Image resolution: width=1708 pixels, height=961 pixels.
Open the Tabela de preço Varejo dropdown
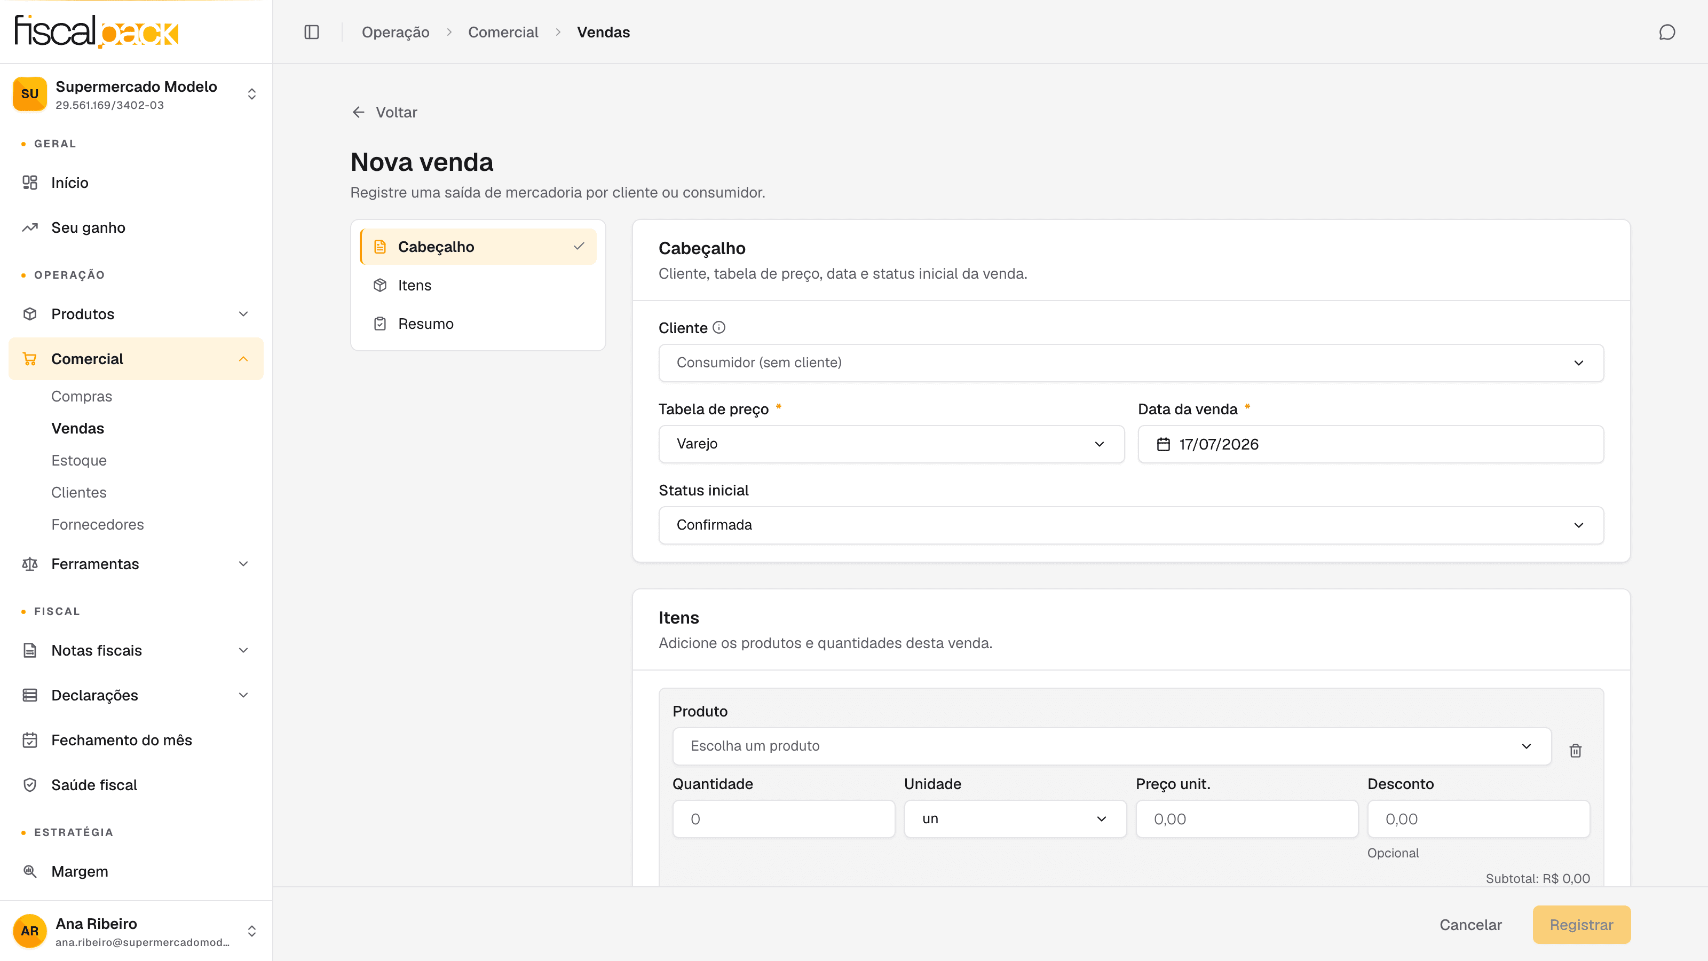pyautogui.click(x=891, y=444)
